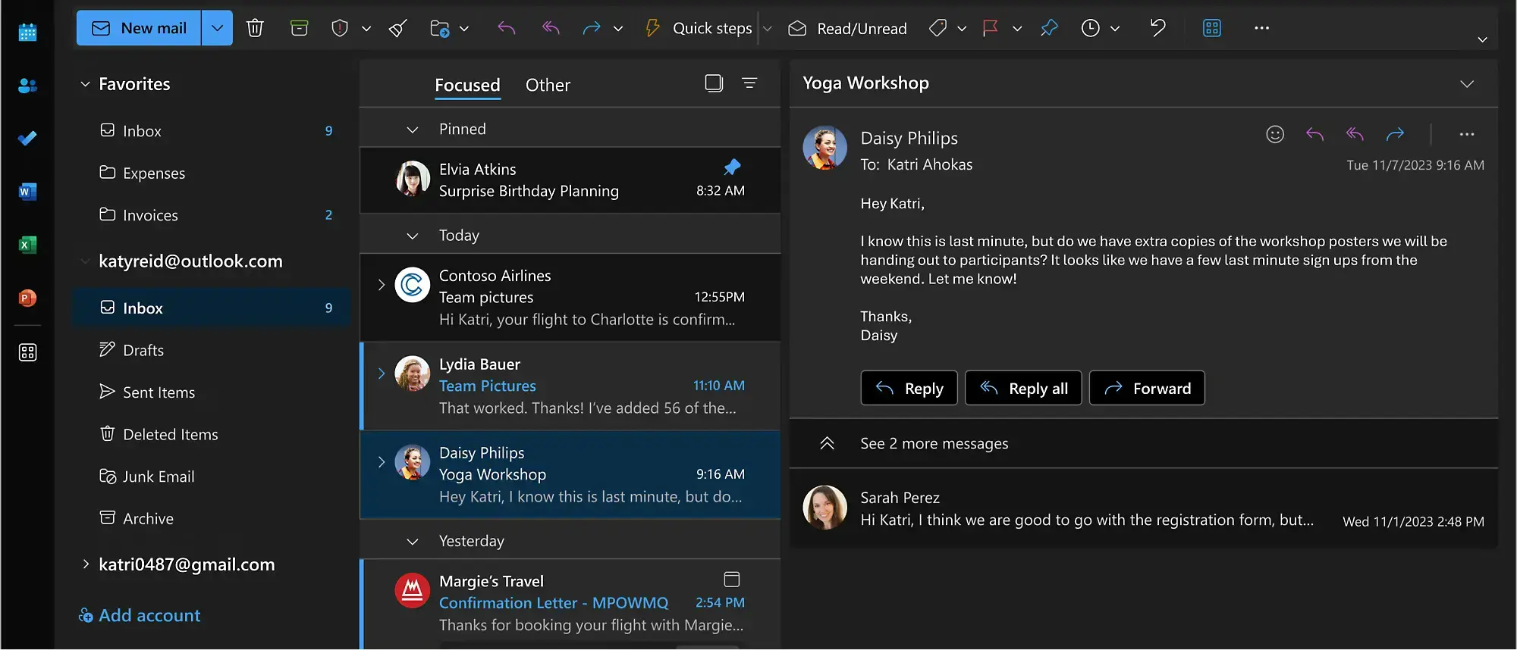1517x650 pixels.
Task: Toggle select all messages checkbox
Action: pyautogui.click(x=714, y=83)
